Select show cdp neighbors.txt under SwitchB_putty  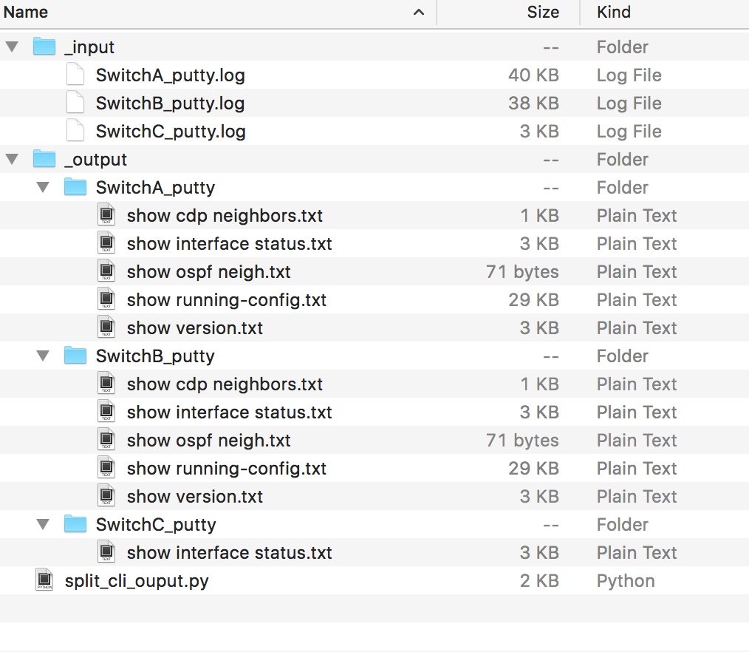coord(225,385)
